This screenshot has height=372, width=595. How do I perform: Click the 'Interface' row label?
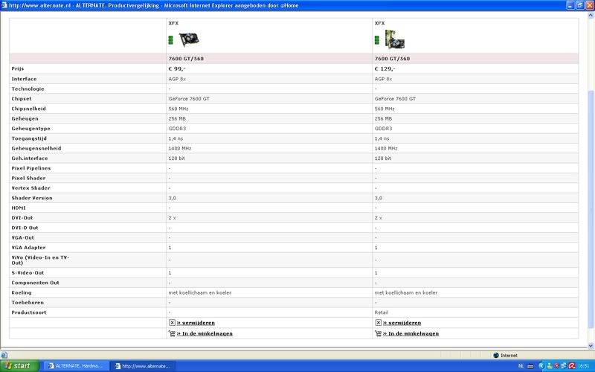point(24,79)
